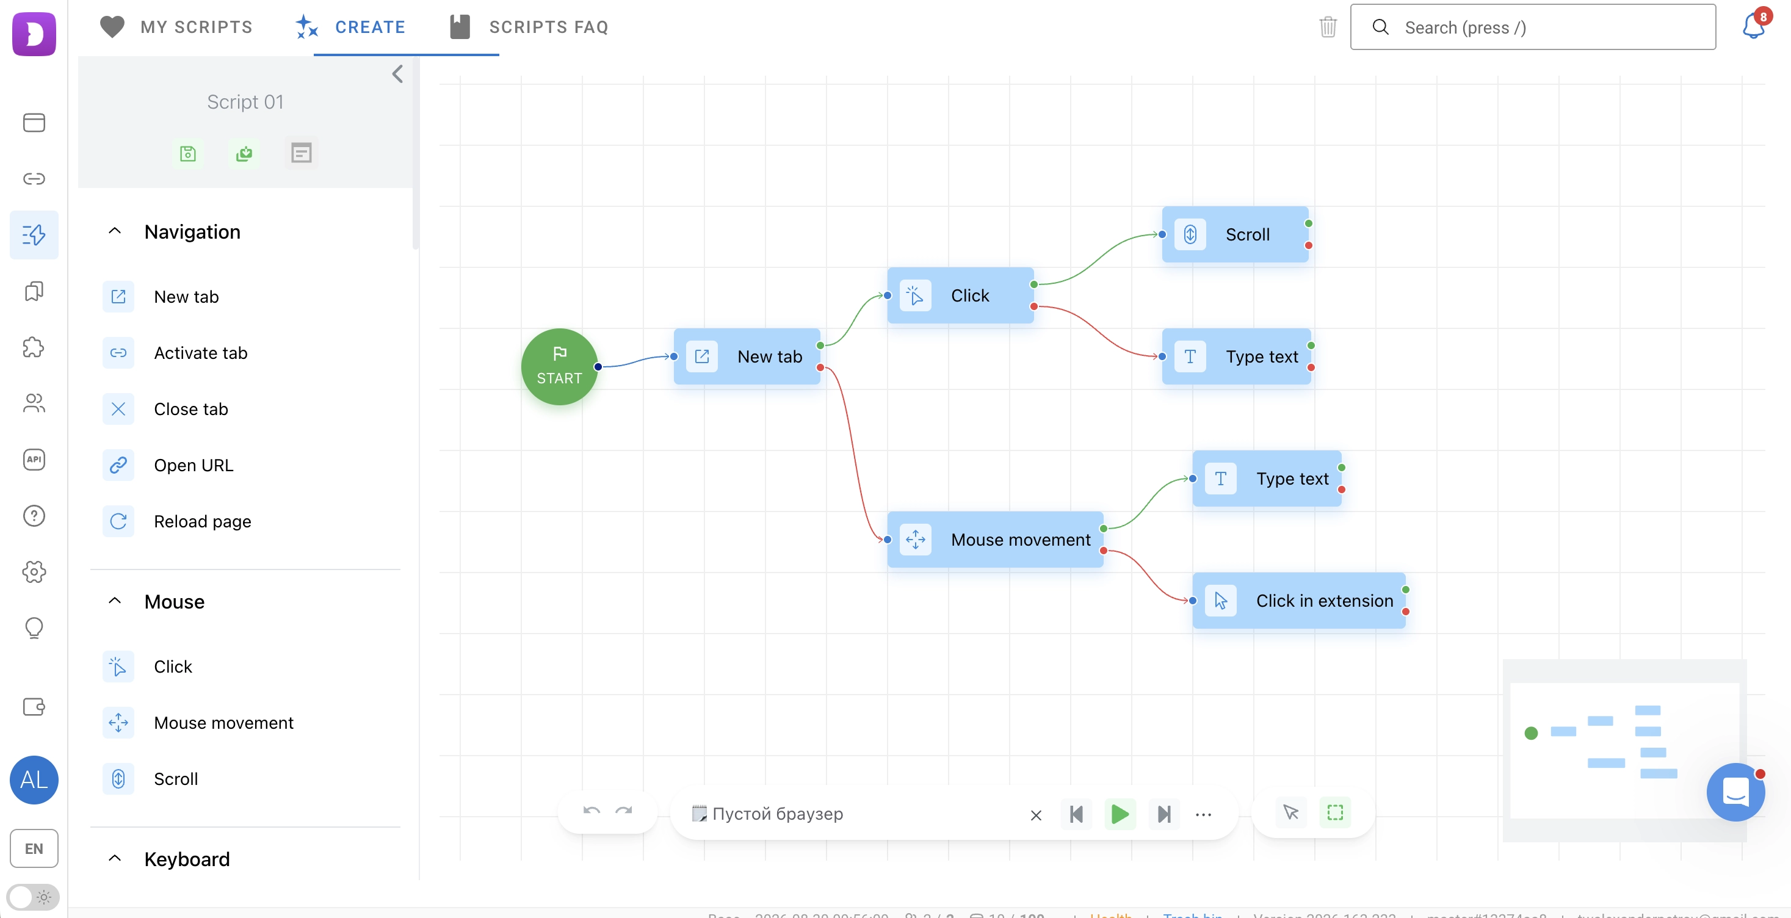Open the browser profiles sidebar icon
This screenshot has width=1791, height=918.
tap(34, 123)
